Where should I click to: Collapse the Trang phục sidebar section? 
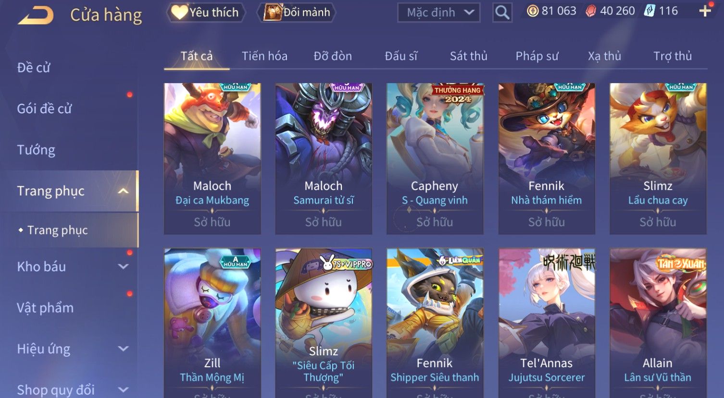point(124,191)
